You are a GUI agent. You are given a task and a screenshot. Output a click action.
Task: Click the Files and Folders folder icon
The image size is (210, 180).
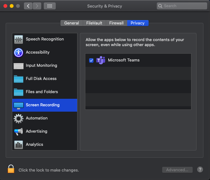point(19,92)
